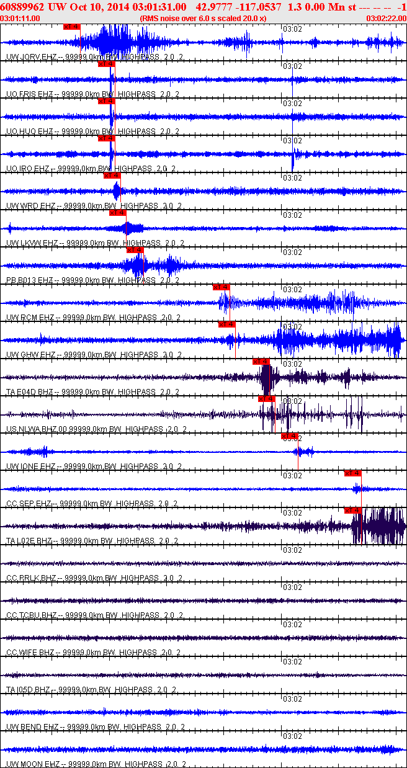The width and height of the screenshot is (407, 768).
Task: Click the red pick flag on IONE trace
Action: coord(290,436)
